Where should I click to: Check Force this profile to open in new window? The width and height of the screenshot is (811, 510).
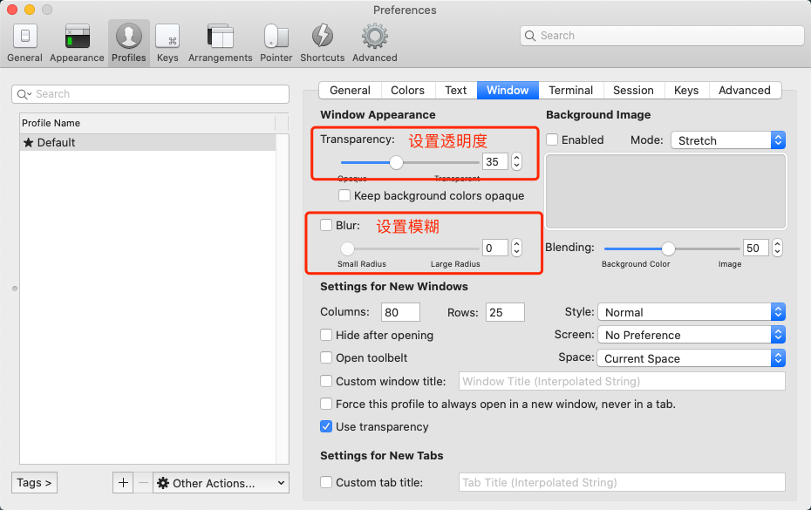tap(326, 404)
